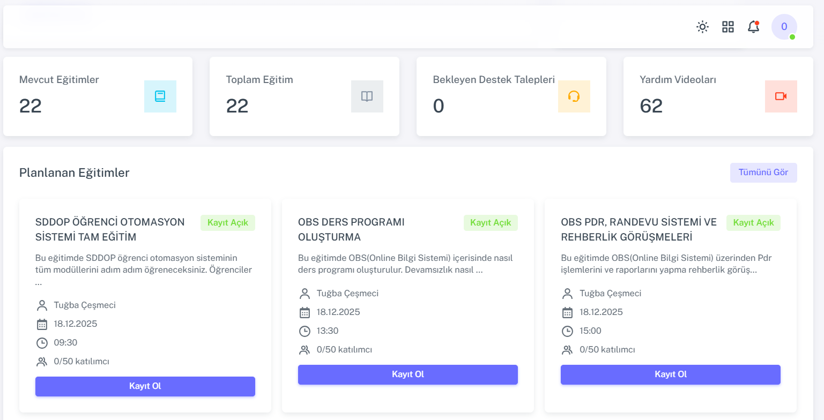This screenshot has height=420, width=824.
Task: Toggle dark mode with the sun icon
Action: coord(702,27)
